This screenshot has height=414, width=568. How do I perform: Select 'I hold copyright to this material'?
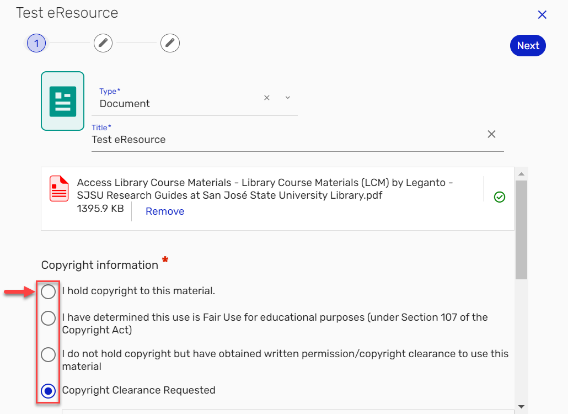tap(48, 291)
